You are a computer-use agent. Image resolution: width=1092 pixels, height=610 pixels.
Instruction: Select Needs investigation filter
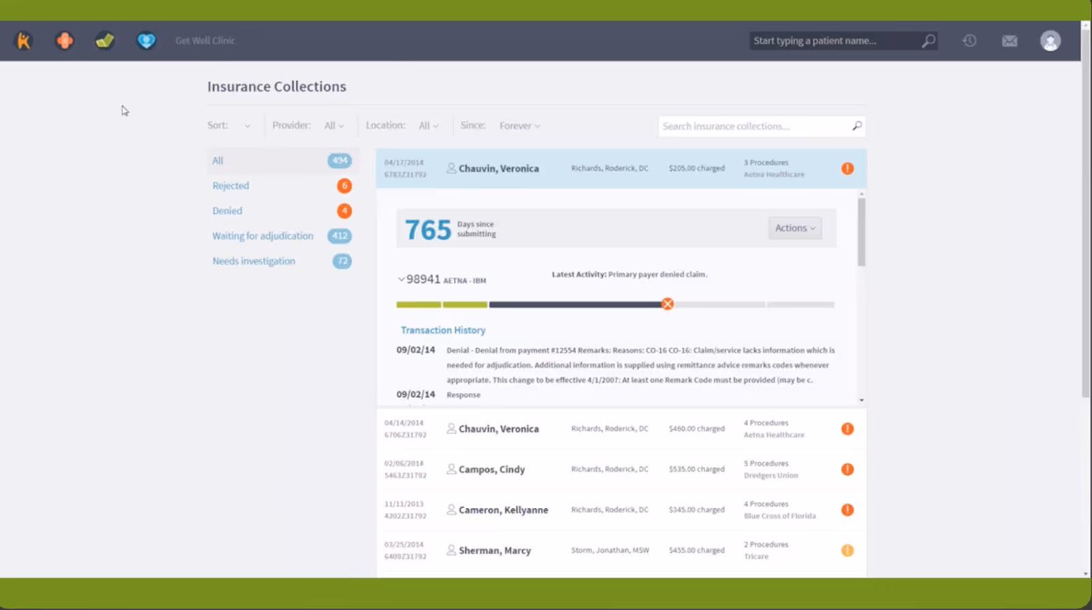coord(254,261)
